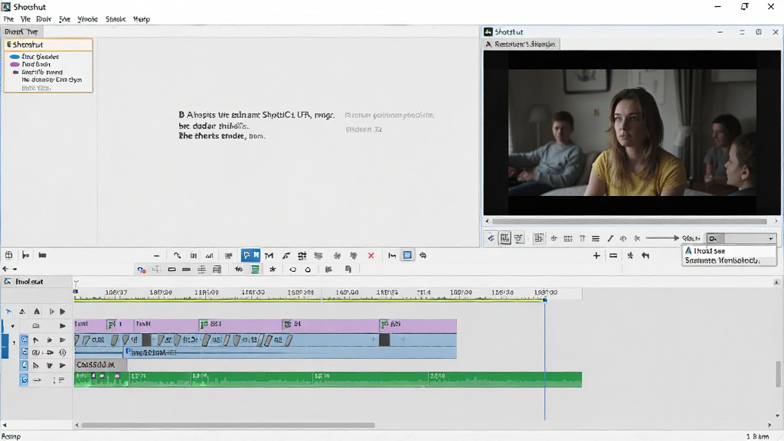Screen dimensions: 784x441
Task: Select the green audio waveform clip
Action: [328, 380]
